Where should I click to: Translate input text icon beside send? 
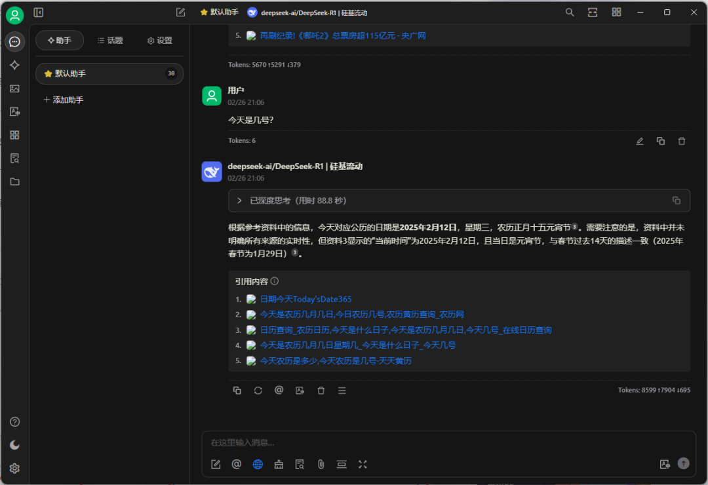[665, 464]
